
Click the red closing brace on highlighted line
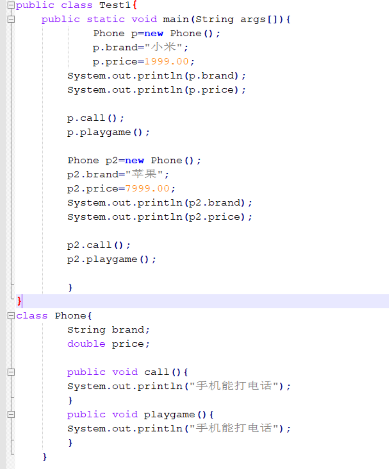click(x=19, y=301)
